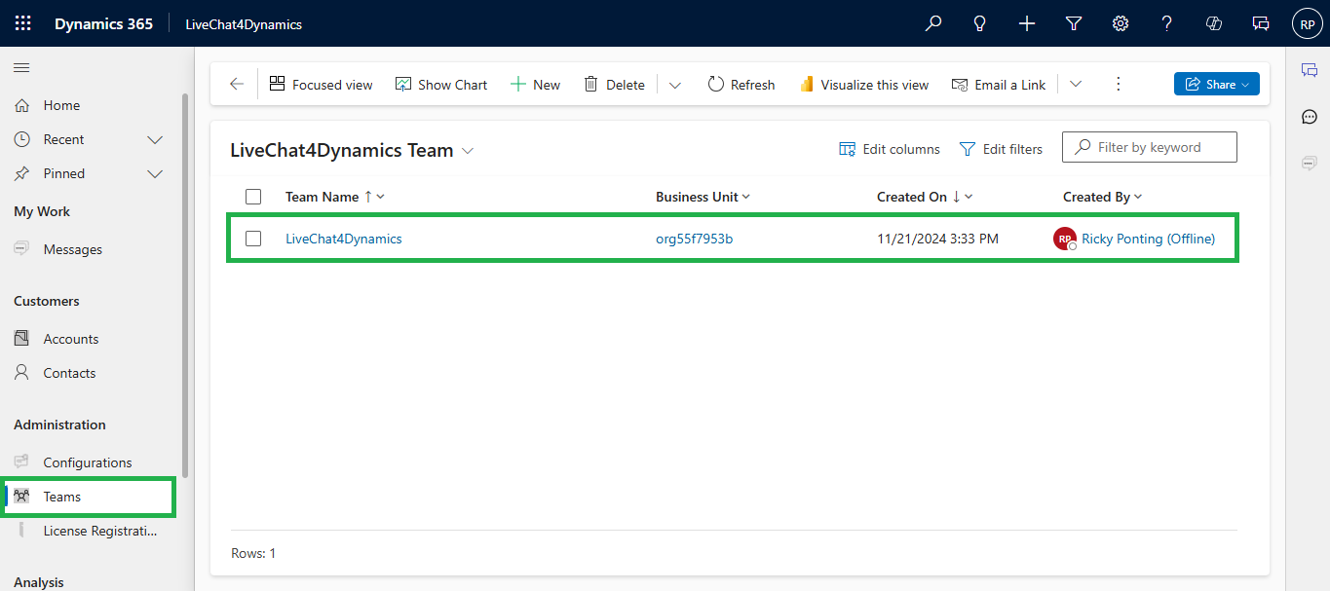
Task: Open the org55f7953b business unit link
Action: click(x=694, y=239)
